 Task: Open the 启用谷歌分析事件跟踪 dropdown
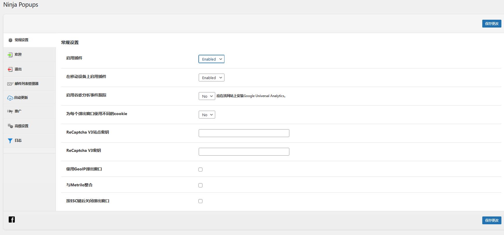(x=207, y=96)
